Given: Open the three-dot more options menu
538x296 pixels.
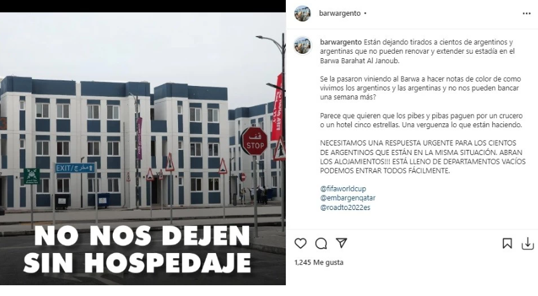Looking at the screenshot, I should (527, 13).
